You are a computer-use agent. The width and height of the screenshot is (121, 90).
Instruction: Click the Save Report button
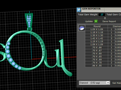(111, 21)
